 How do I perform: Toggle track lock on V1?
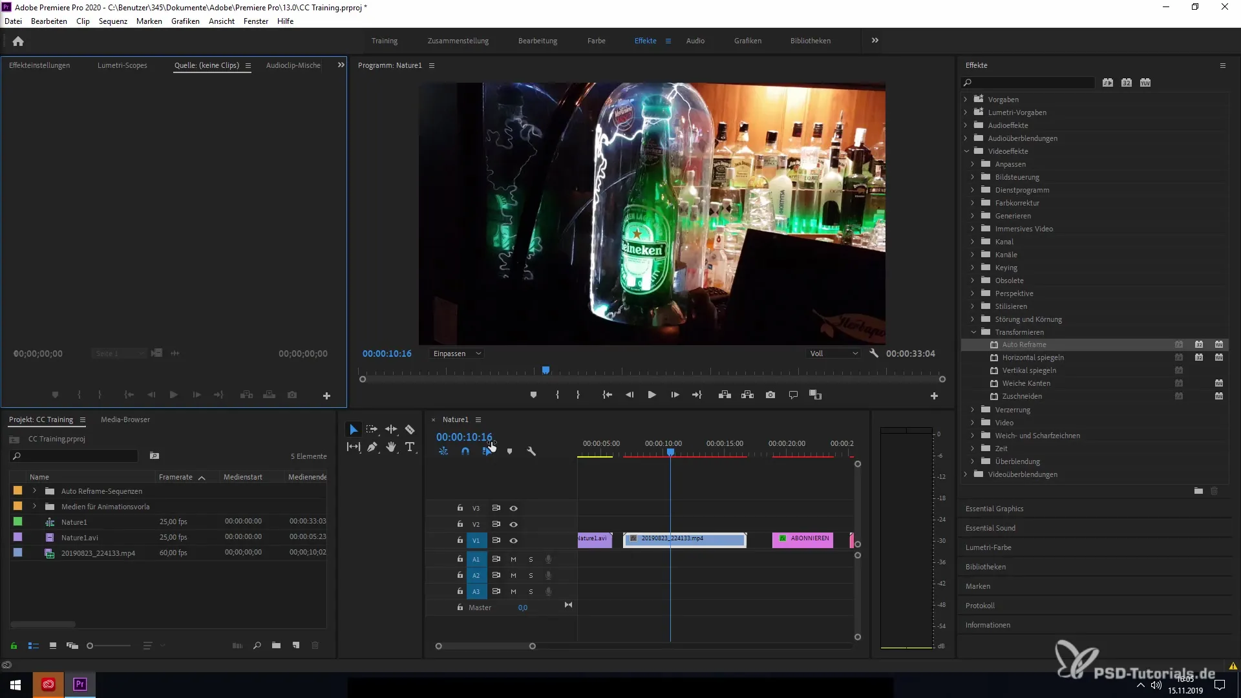pos(460,540)
